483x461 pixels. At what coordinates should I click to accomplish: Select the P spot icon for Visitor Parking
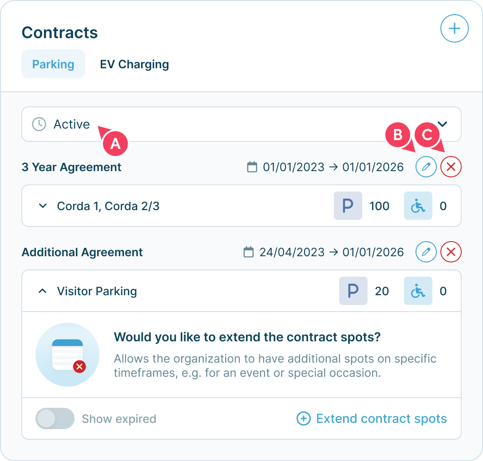click(353, 291)
